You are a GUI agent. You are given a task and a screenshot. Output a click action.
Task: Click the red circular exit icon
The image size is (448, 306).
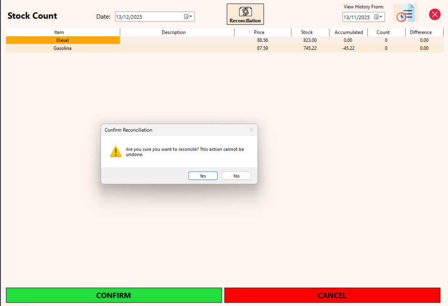pos(434,14)
